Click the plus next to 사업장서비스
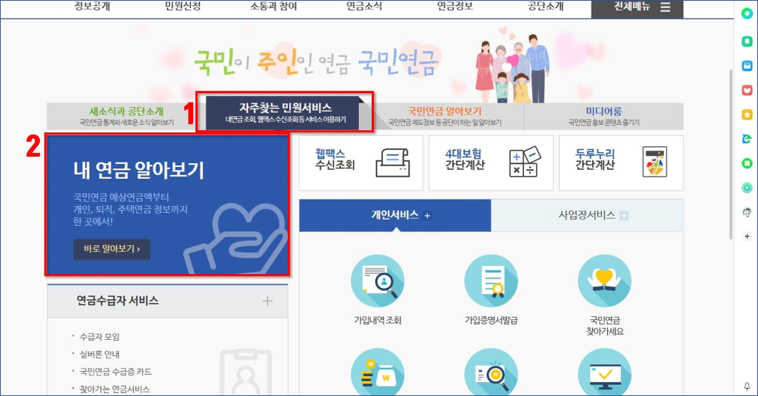This screenshot has height=396, width=758. (x=624, y=216)
